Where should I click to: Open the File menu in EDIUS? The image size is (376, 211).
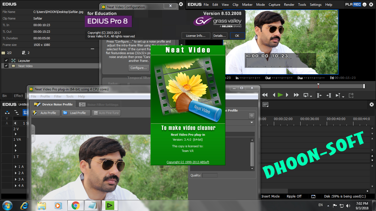click(x=206, y=5)
